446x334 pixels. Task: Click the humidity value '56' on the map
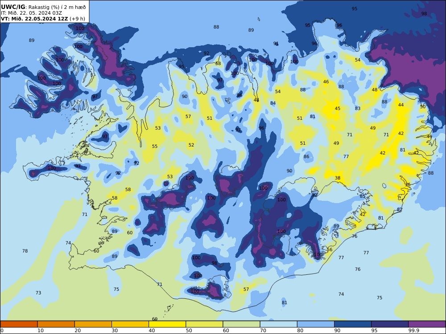pyautogui.click(x=330, y=250)
